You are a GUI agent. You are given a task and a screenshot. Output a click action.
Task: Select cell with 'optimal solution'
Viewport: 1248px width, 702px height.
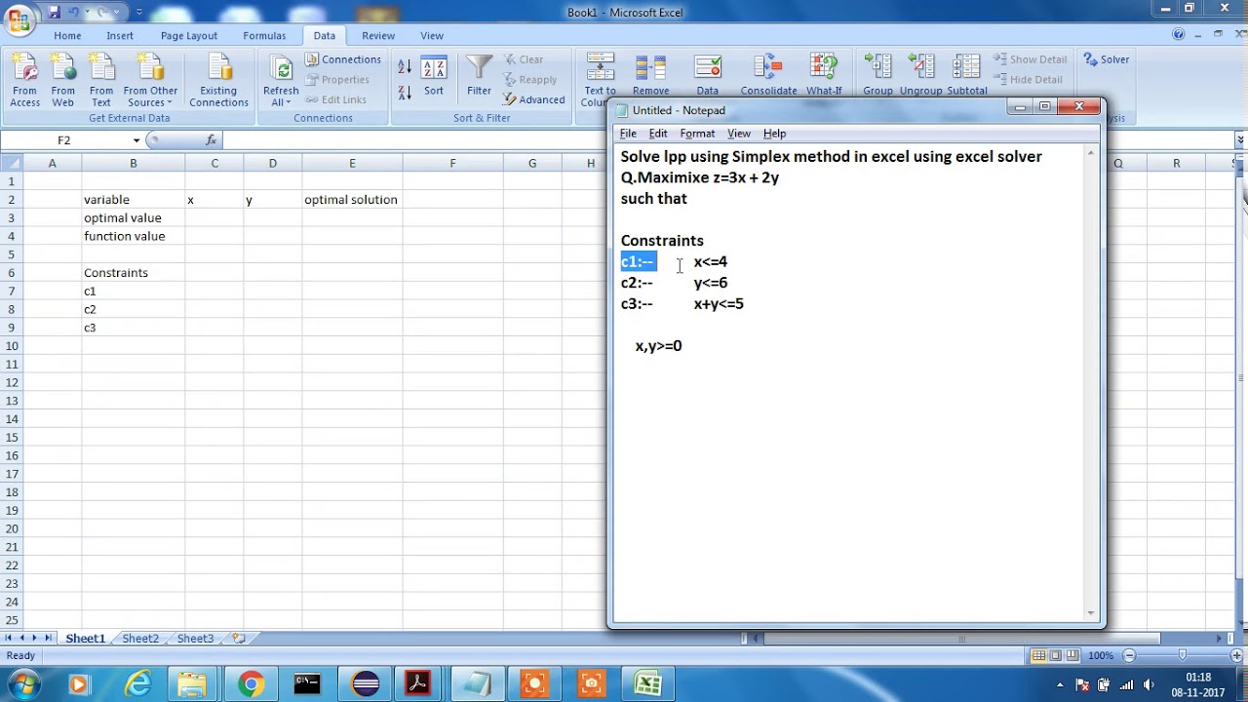click(352, 200)
